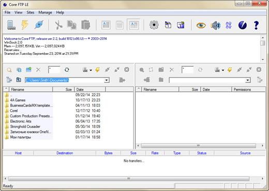Select the Electronic Arts folder
Image resolution: width=269 pixels, height=191 pixels.
[x=21, y=121]
